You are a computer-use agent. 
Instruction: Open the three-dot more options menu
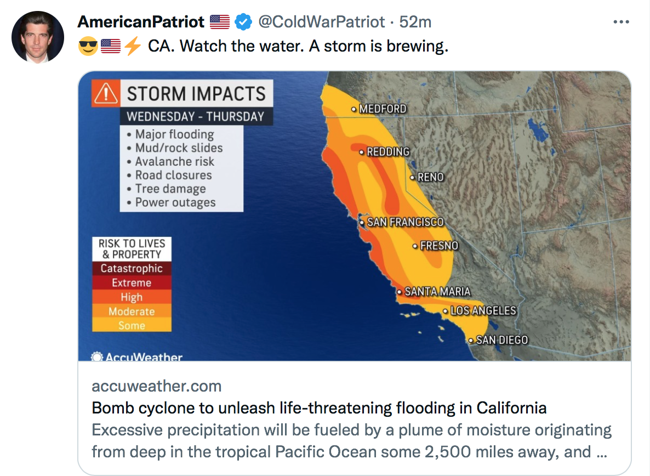pyautogui.click(x=621, y=22)
